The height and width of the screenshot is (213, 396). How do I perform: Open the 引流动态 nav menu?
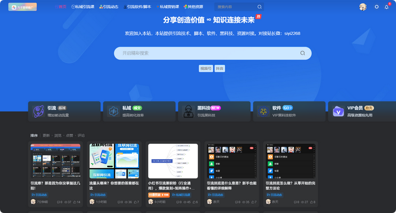click(x=109, y=7)
